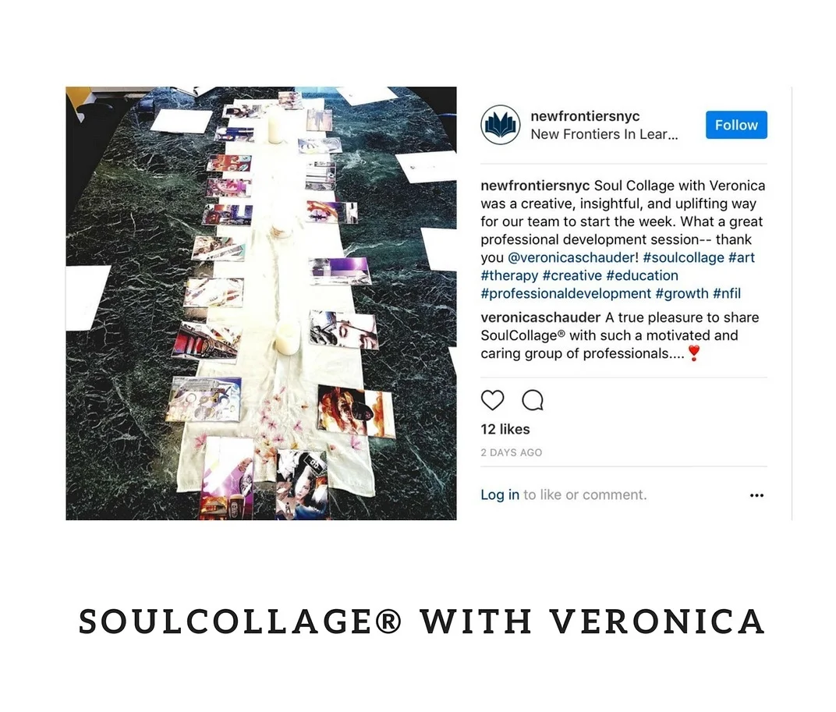Open the #art hashtag
The height and width of the screenshot is (712, 836).
click(741, 257)
